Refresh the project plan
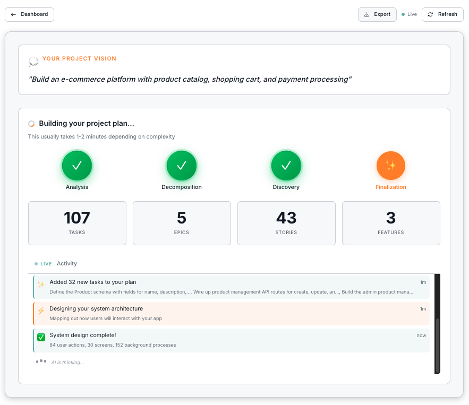 442,14
